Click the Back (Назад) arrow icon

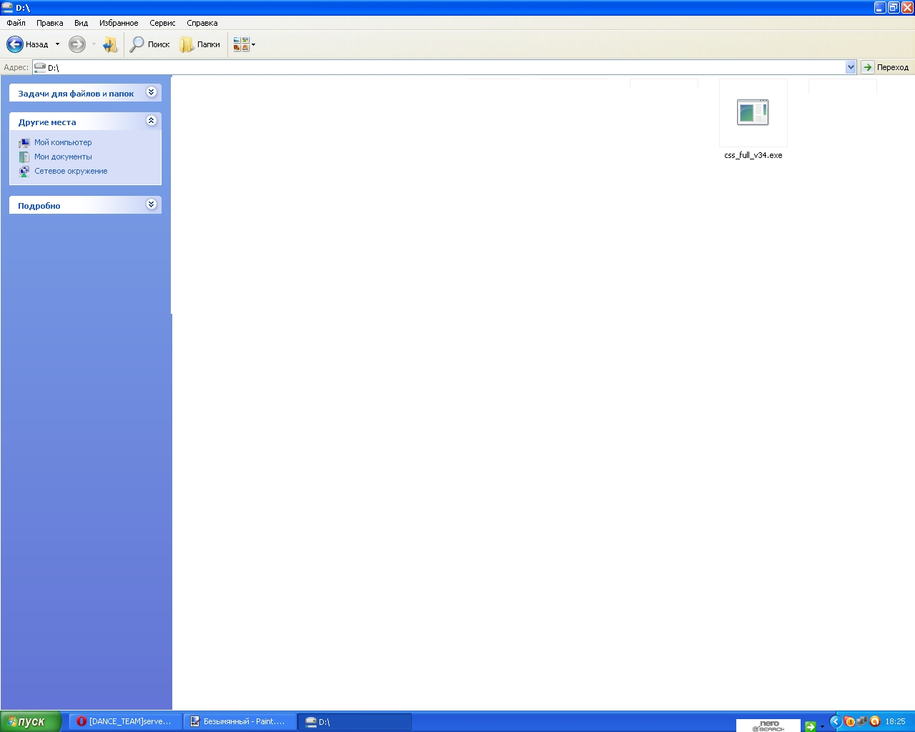15,44
